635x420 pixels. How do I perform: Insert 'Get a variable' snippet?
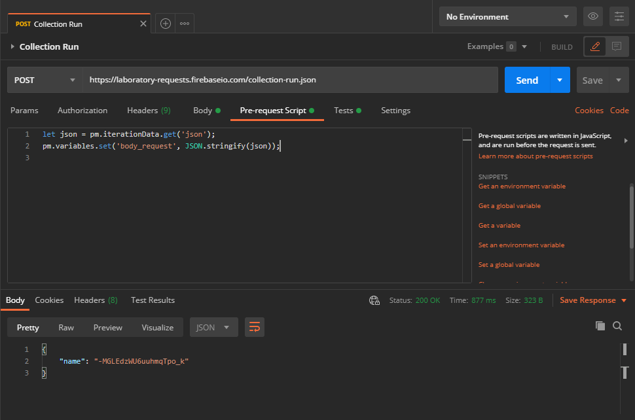point(499,226)
